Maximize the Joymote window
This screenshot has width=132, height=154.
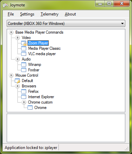point(109,4)
